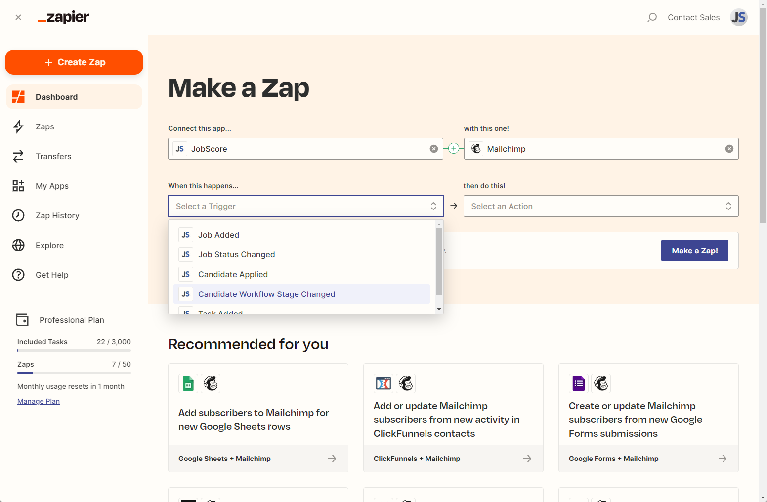Screen dimensions: 767x502
Task: Click the trigger list scrollbar thumb
Action: pyautogui.click(x=439, y=261)
